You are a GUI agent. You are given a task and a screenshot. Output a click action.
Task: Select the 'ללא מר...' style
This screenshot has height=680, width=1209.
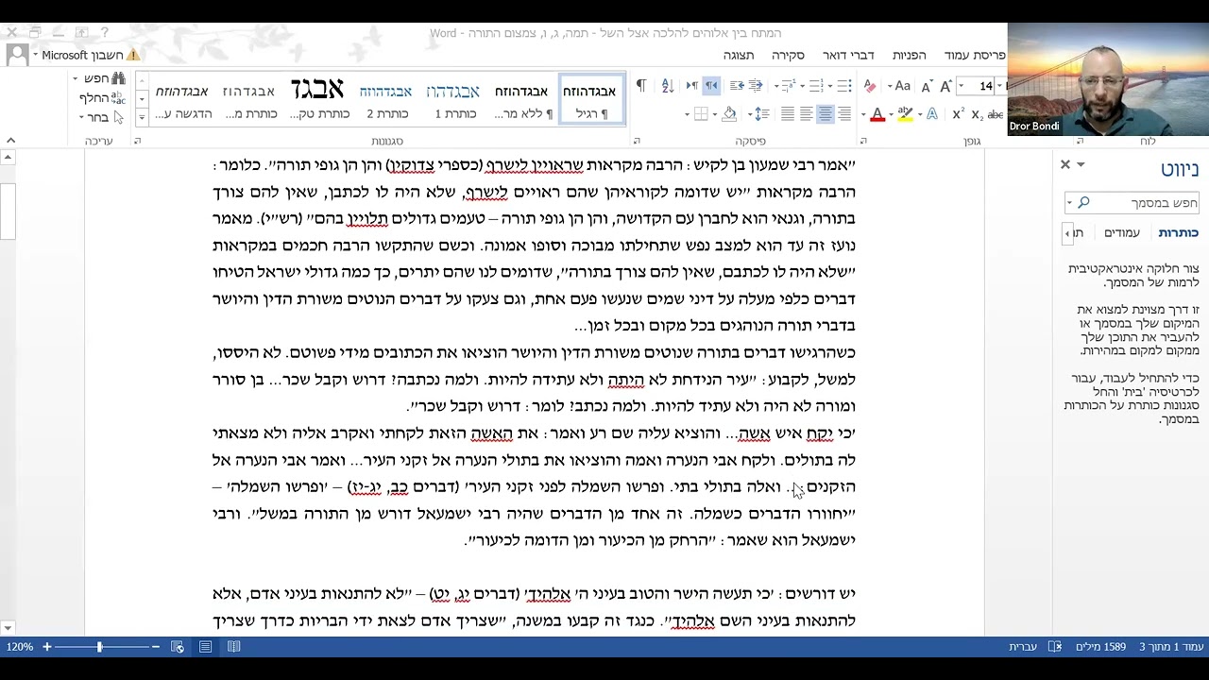click(x=521, y=100)
